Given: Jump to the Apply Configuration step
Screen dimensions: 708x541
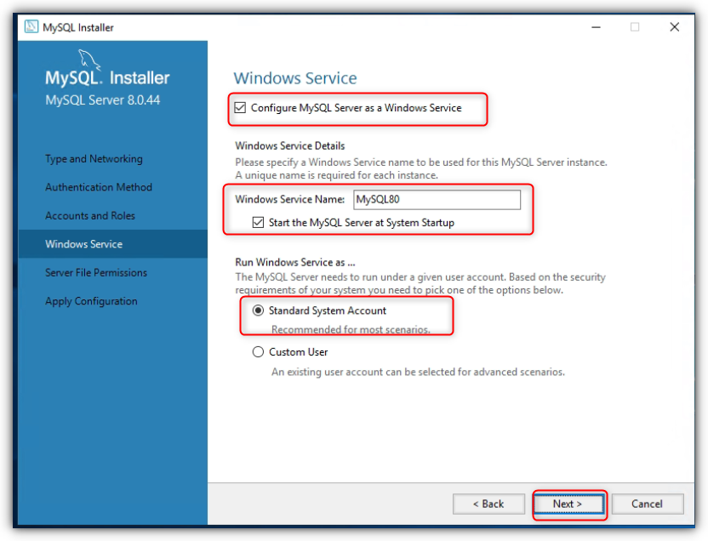Looking at the screenshot, I should point(91,301).
